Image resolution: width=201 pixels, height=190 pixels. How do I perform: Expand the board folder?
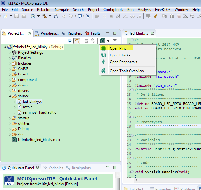coord(10,75)
